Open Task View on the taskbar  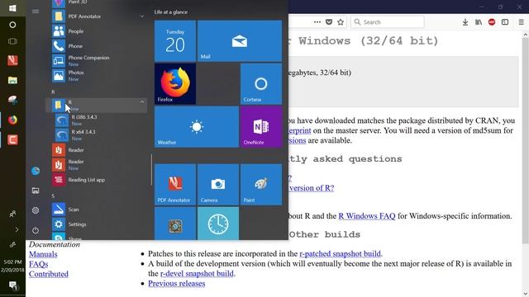[12, 41]
